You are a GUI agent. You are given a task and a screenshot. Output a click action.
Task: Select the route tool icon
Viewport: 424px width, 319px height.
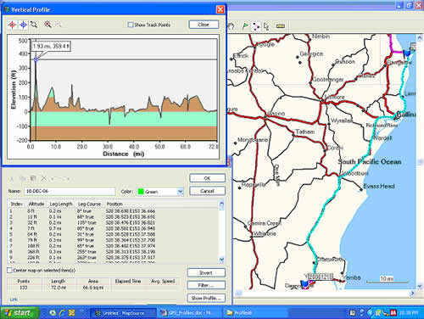(x=256, y=26)
